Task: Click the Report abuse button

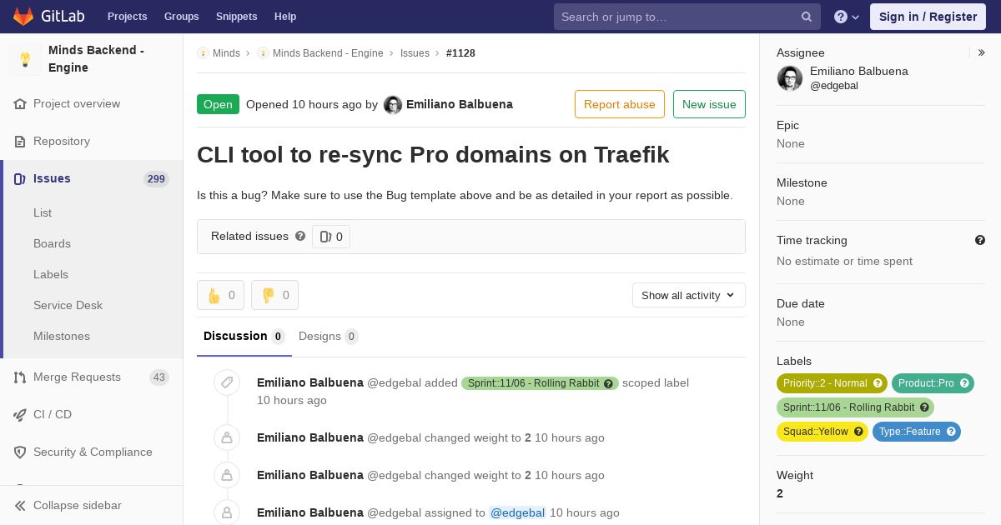Action: (619, 104)
